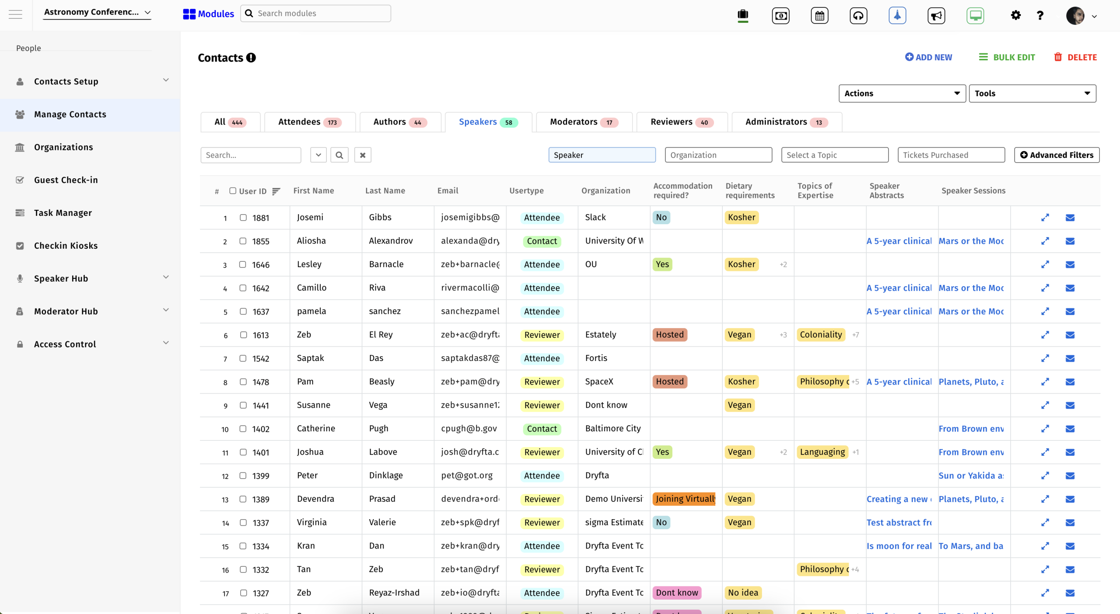The height and width of the screenshot is (614, 1120).
Task: Click the Organization filter field
Action: pos(718,155)
